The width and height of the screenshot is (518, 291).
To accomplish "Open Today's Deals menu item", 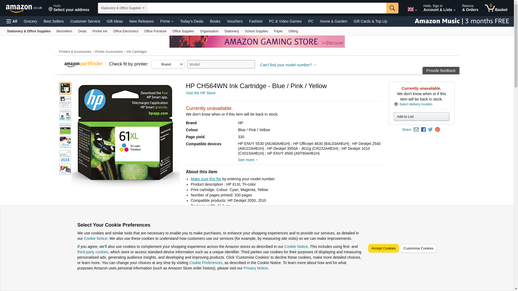I will (192, 21).
